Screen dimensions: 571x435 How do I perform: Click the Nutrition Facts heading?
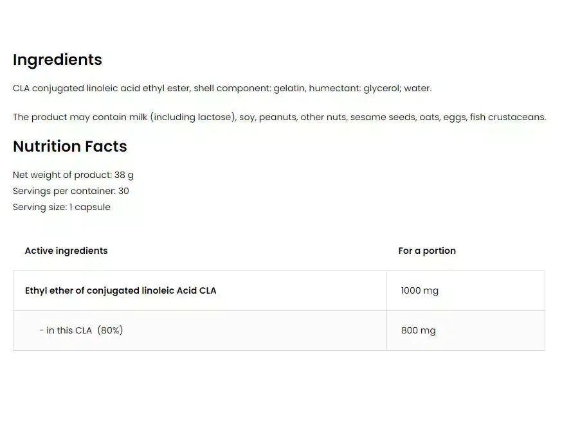pos(70,146)
